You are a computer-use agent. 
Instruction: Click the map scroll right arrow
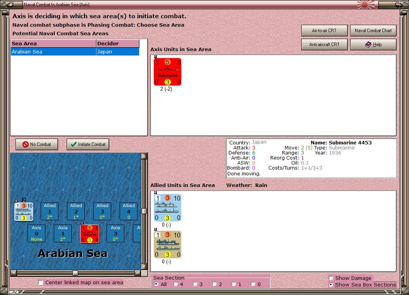[137, 273]
